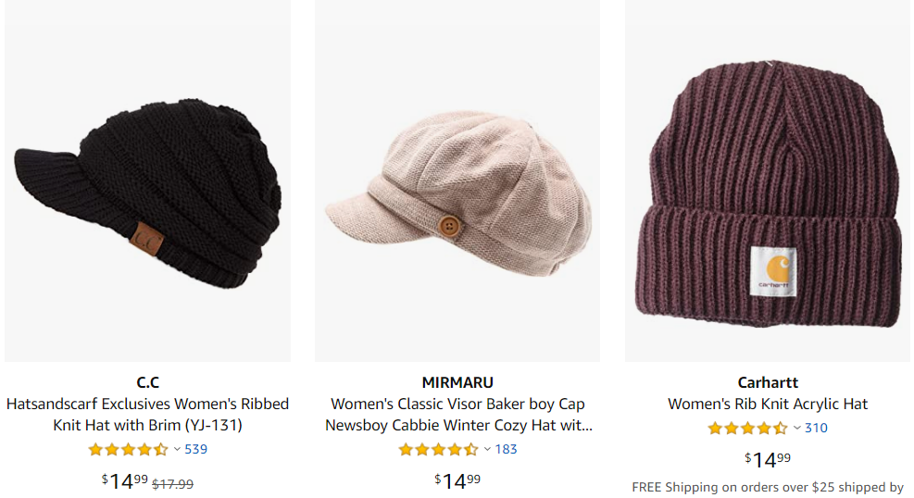Click the Carhartt hat star rating icons
The width and height of the screenshot is (914, 498).
pos(747,429)
